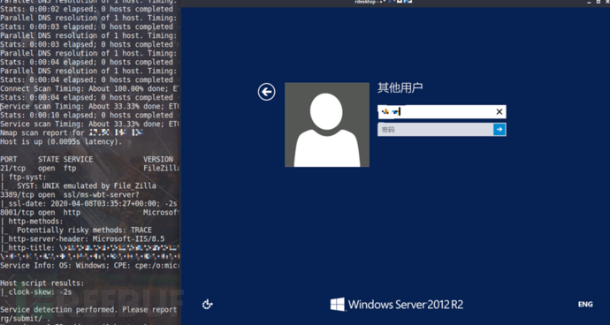The width and height of the screenshot is (610, 325).
Task: Click the Windows Server 2012 R2 logo
Action: pyautogui.click(x=397, y=305)
